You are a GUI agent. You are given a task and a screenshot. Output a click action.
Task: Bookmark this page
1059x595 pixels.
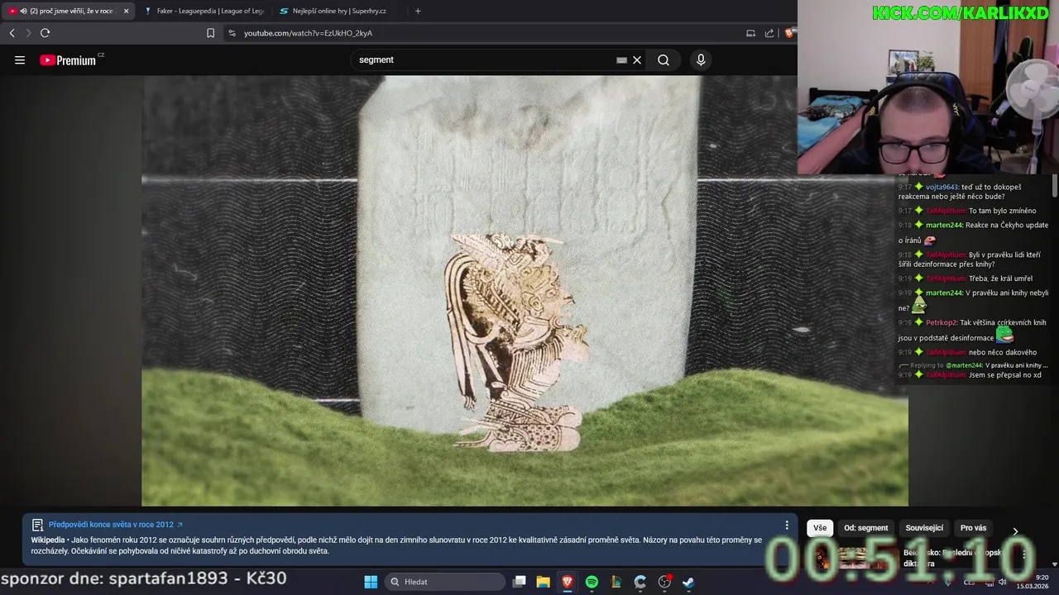click(x=210, y=33)
